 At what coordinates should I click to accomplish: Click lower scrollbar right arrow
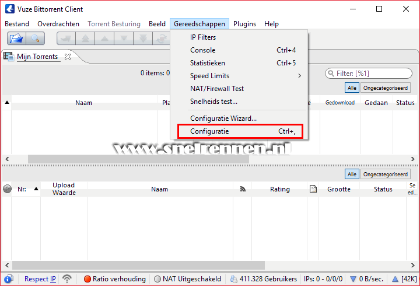point(413,265)
